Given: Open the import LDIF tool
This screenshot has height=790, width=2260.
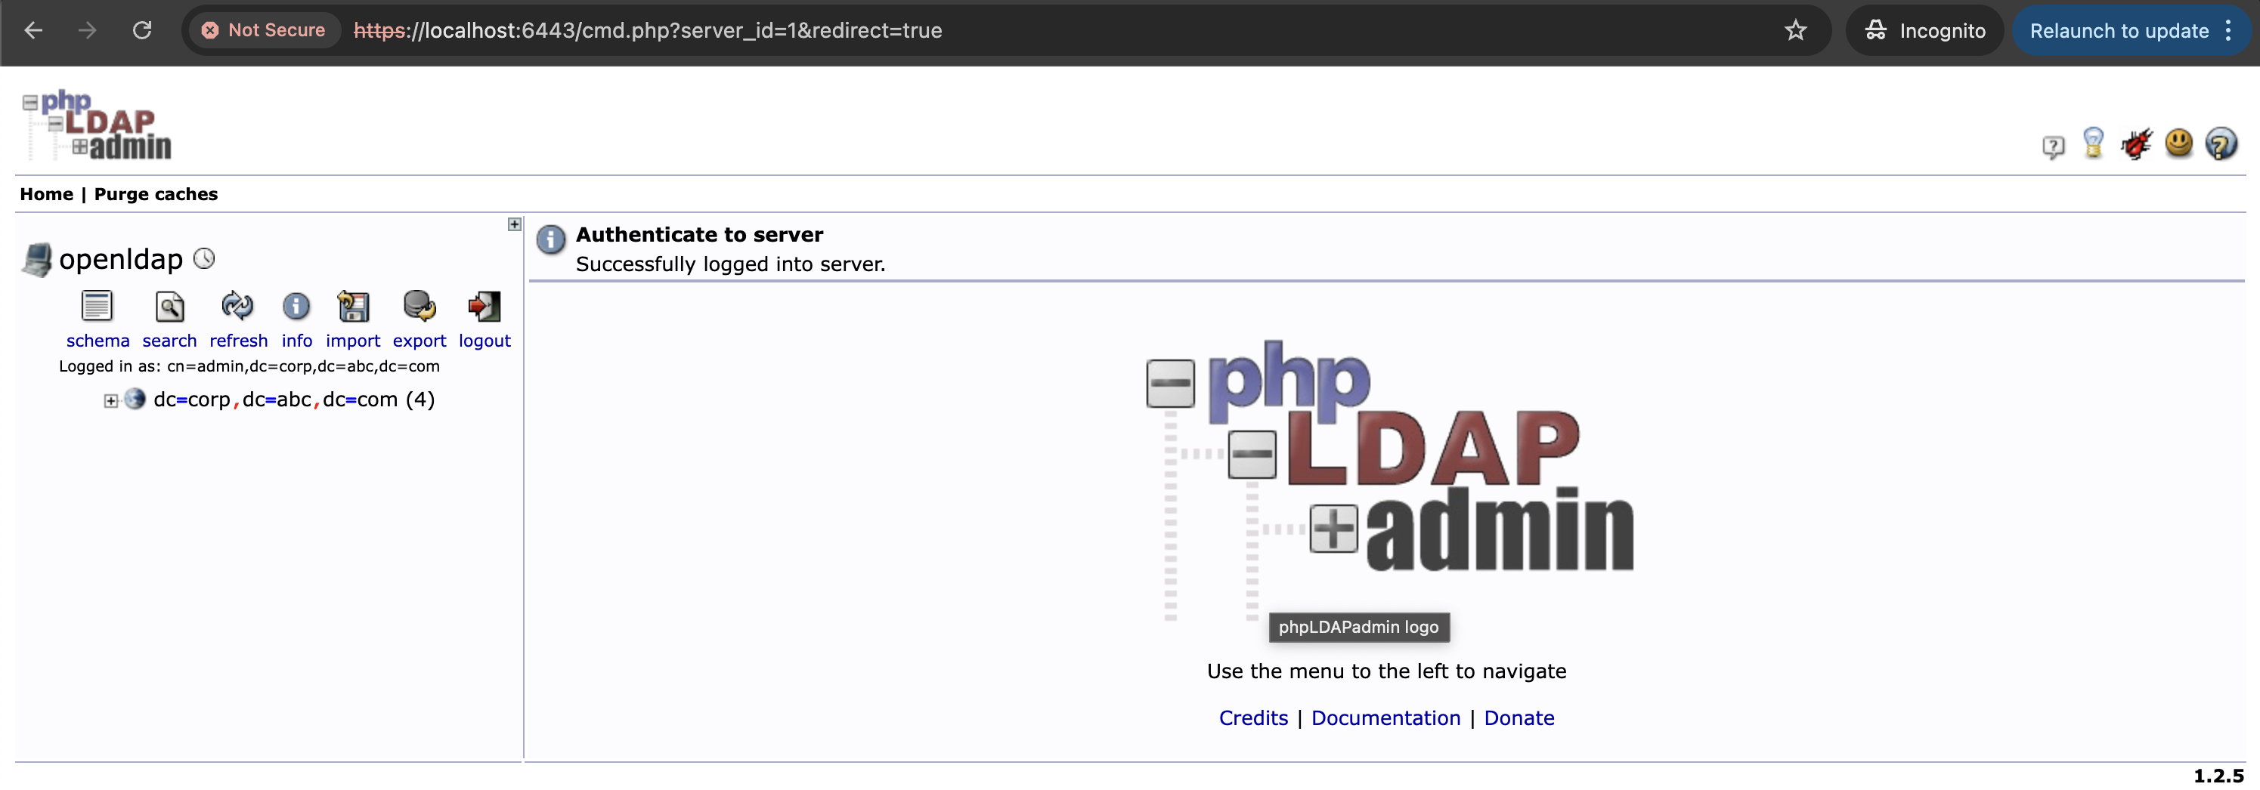Looking at the screenshot, I should (353, 307).
